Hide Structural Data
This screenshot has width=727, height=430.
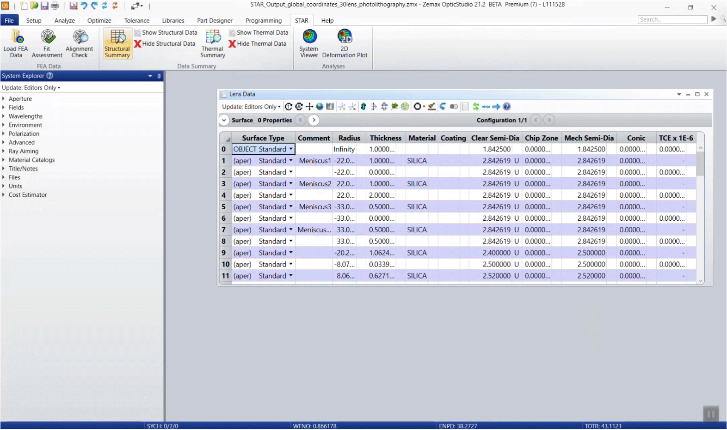click(165, 44)
